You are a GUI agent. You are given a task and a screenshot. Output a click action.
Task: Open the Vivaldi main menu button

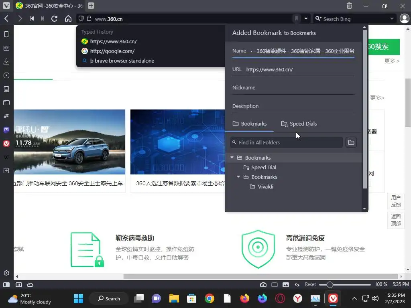click(x=6, y=6)
